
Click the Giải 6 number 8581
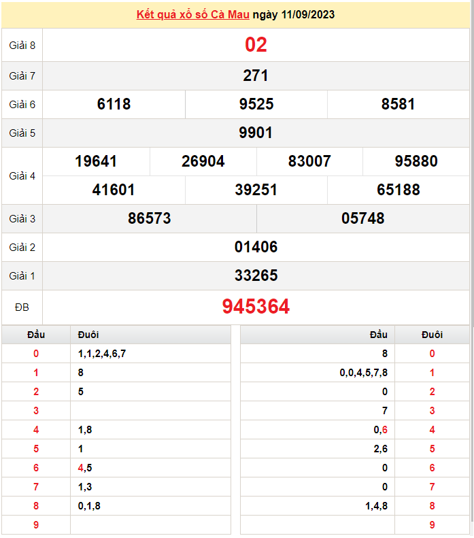pos(398,104)
